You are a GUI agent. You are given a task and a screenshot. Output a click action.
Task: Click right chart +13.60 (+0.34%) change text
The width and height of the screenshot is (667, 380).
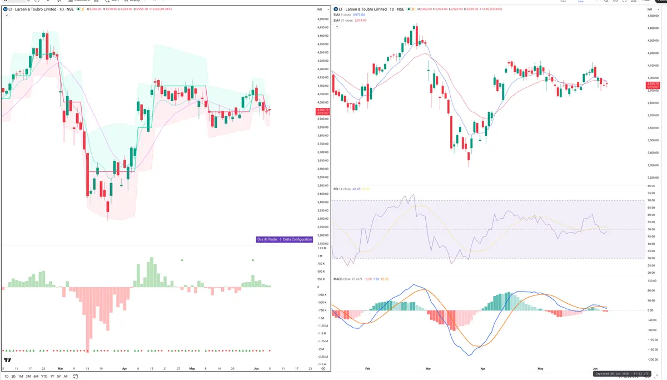pos(490,9)
